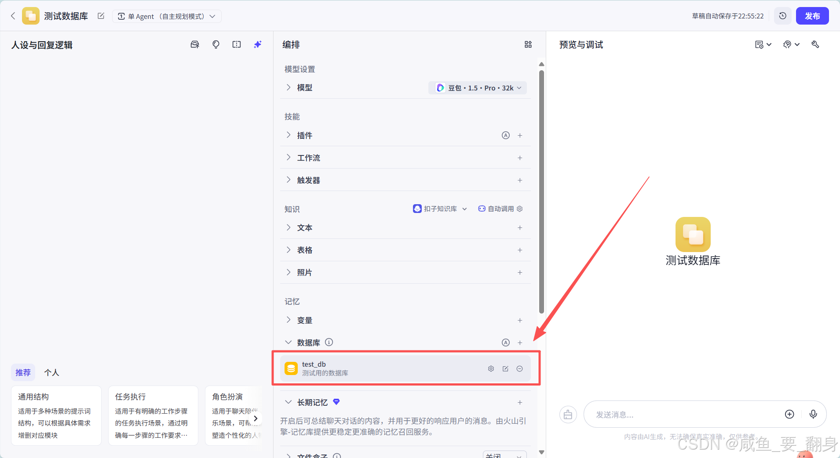Open the 豆包 1.5 Pro 32k model dropdown
The image size is (840, 458).
coord(478,88)
